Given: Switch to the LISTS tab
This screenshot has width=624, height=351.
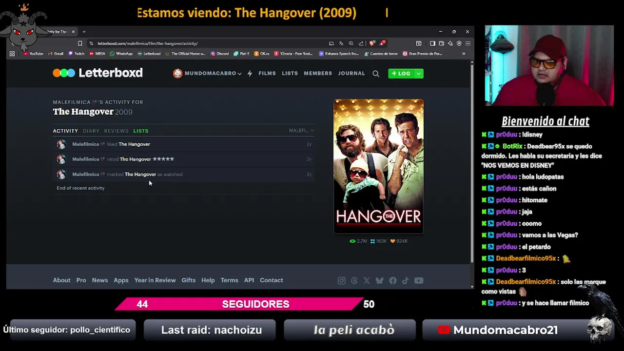Looking at the screenshot, I should 141,131.
